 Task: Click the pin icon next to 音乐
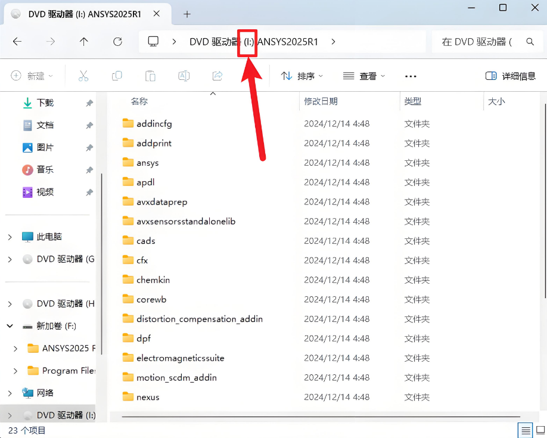click(89, 170)
